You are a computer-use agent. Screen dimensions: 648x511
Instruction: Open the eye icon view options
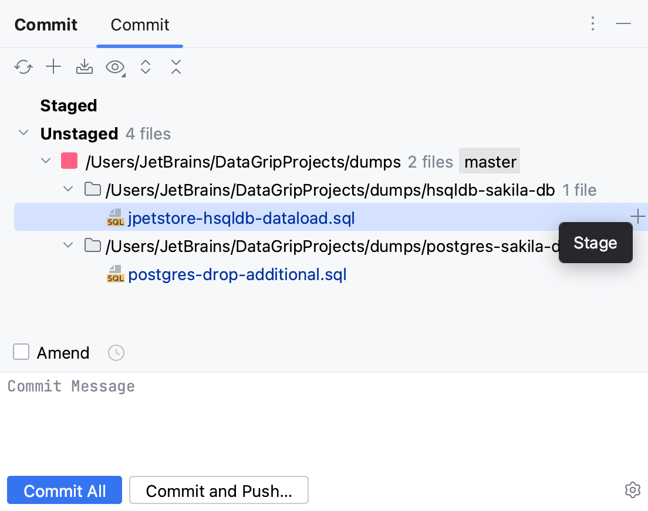[x=114, y=67]
